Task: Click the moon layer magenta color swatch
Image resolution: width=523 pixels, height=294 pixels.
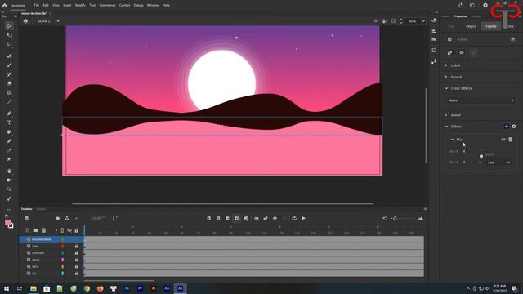Action: 62,260
